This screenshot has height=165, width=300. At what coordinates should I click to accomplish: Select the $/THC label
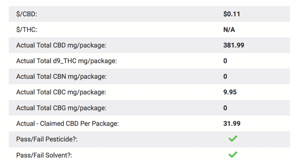click(x=27, y=30)
